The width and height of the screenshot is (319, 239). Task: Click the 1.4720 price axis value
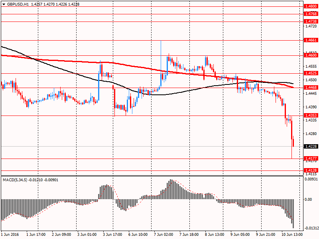pyautogui.click(x=311, y=26)
